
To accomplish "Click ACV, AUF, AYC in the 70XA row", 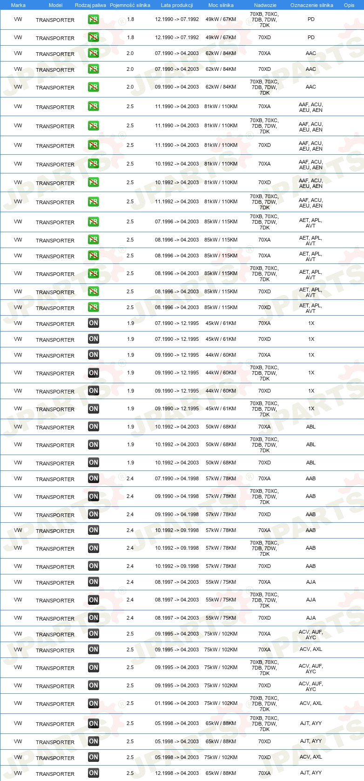I will coord(311,635).
